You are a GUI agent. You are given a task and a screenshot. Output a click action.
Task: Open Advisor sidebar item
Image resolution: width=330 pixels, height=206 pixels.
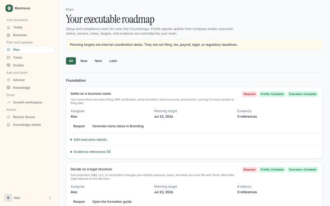[x=29, y=80]
